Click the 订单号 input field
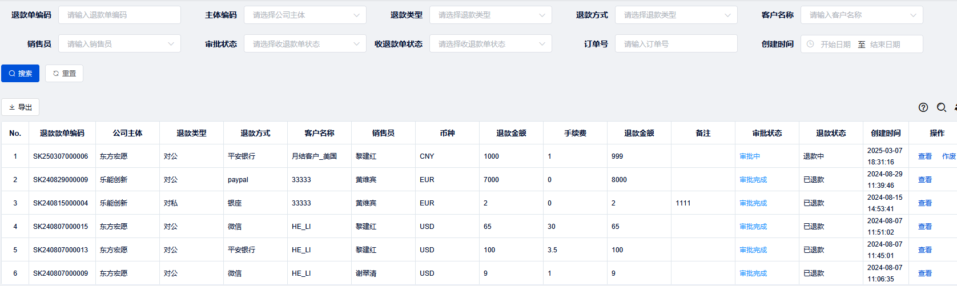 click(x=676, y=44)
